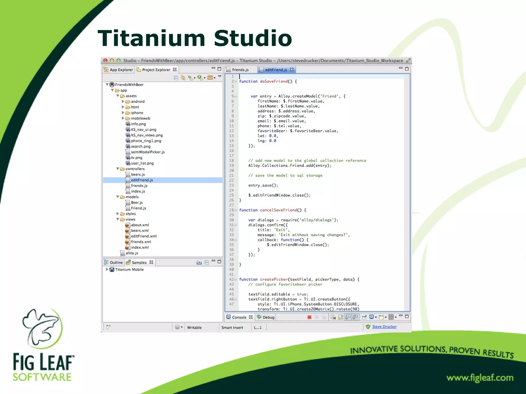Expand the Titanium Mobile samples node

107,269
